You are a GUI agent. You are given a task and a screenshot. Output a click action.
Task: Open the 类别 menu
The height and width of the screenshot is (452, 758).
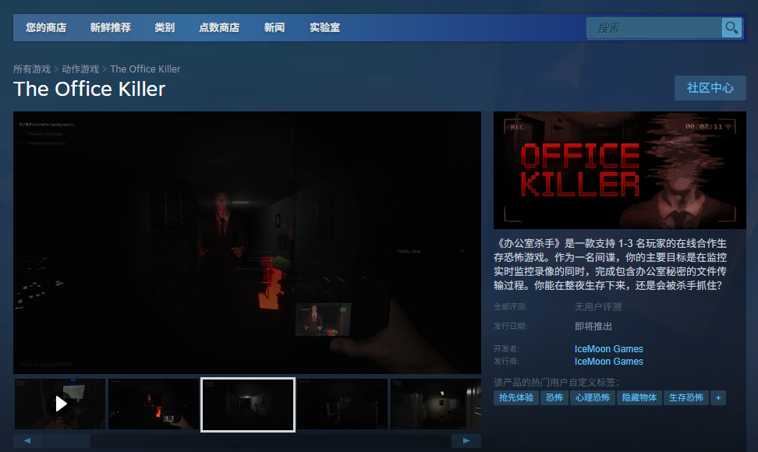(164, 27)
